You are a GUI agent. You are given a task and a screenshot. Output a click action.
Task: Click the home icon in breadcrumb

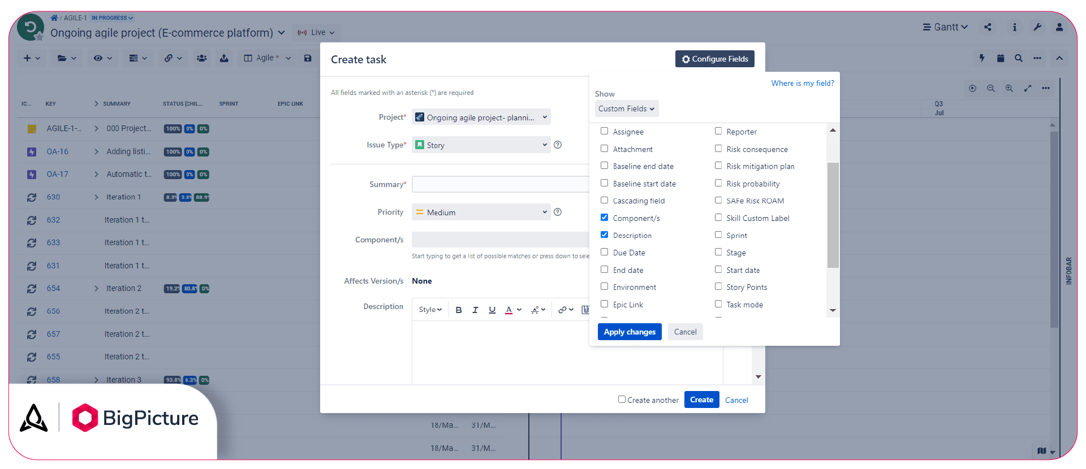click(x=54, y=18)
